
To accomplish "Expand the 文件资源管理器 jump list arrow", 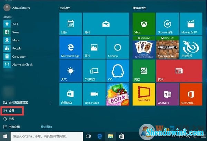I will 51,102.
